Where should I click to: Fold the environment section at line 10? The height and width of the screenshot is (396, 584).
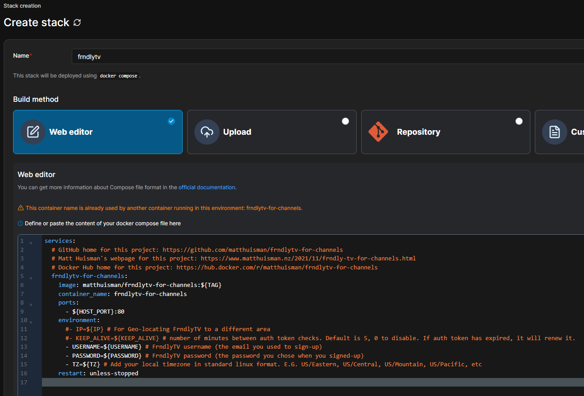(31, 322)
